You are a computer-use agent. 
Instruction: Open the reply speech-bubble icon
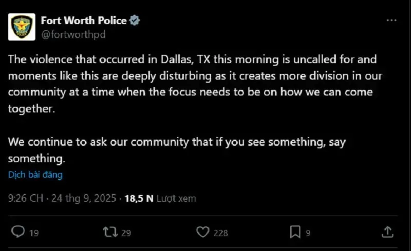[18, 232]
